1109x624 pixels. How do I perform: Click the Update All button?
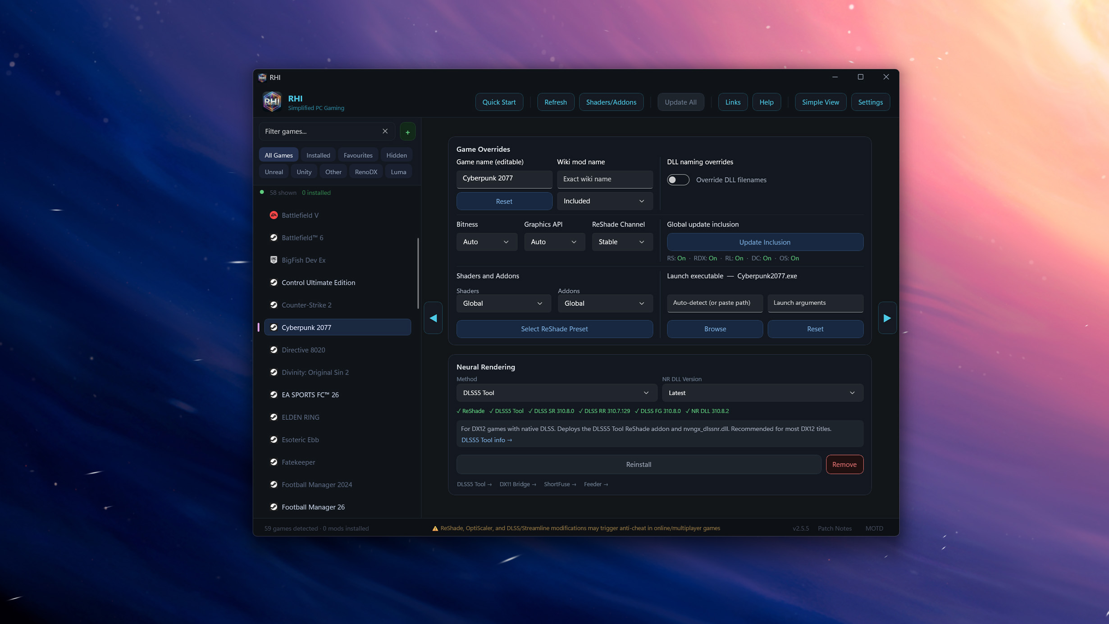coord(680,102)
